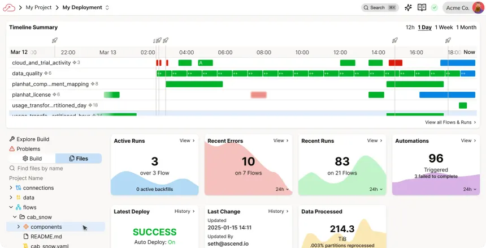Click the data_quality flow row label
486x248 pixels.
coord(27,73)
